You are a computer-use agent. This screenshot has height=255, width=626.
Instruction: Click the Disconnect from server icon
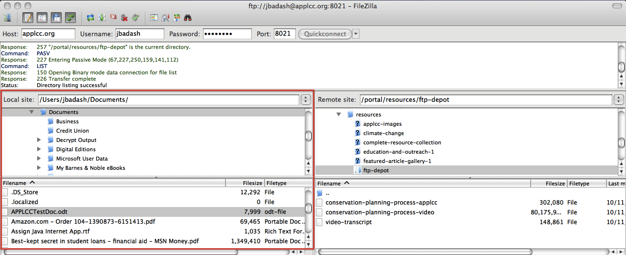124,18
